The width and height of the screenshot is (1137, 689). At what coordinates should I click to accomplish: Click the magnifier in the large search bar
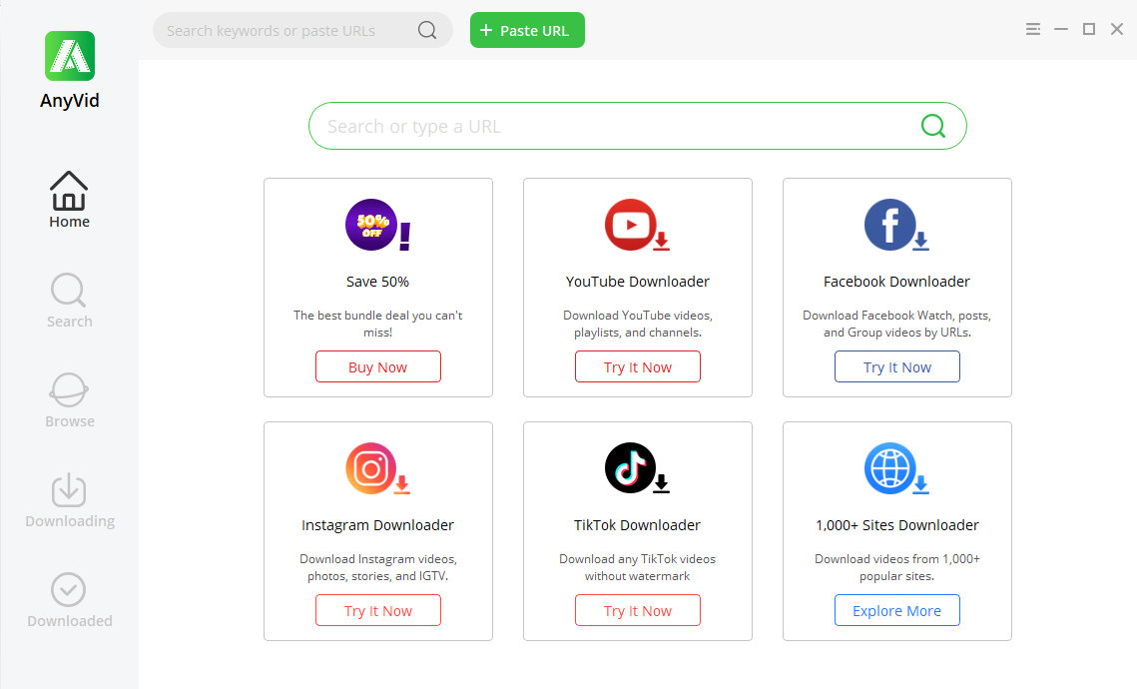932,126
